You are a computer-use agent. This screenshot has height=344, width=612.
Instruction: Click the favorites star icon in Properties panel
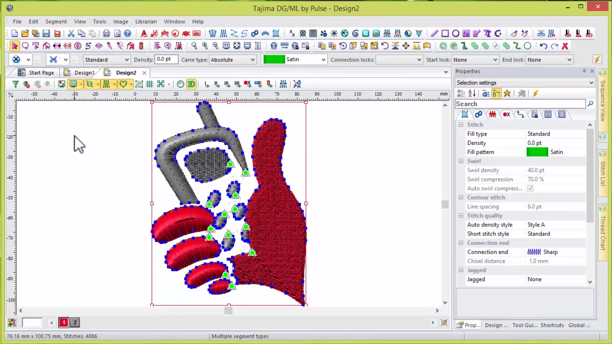507,93
